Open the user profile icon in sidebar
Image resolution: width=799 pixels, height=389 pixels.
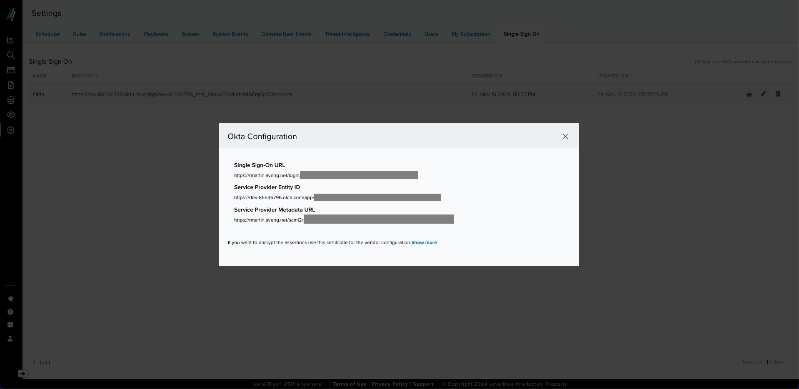(x=10, y=339)
